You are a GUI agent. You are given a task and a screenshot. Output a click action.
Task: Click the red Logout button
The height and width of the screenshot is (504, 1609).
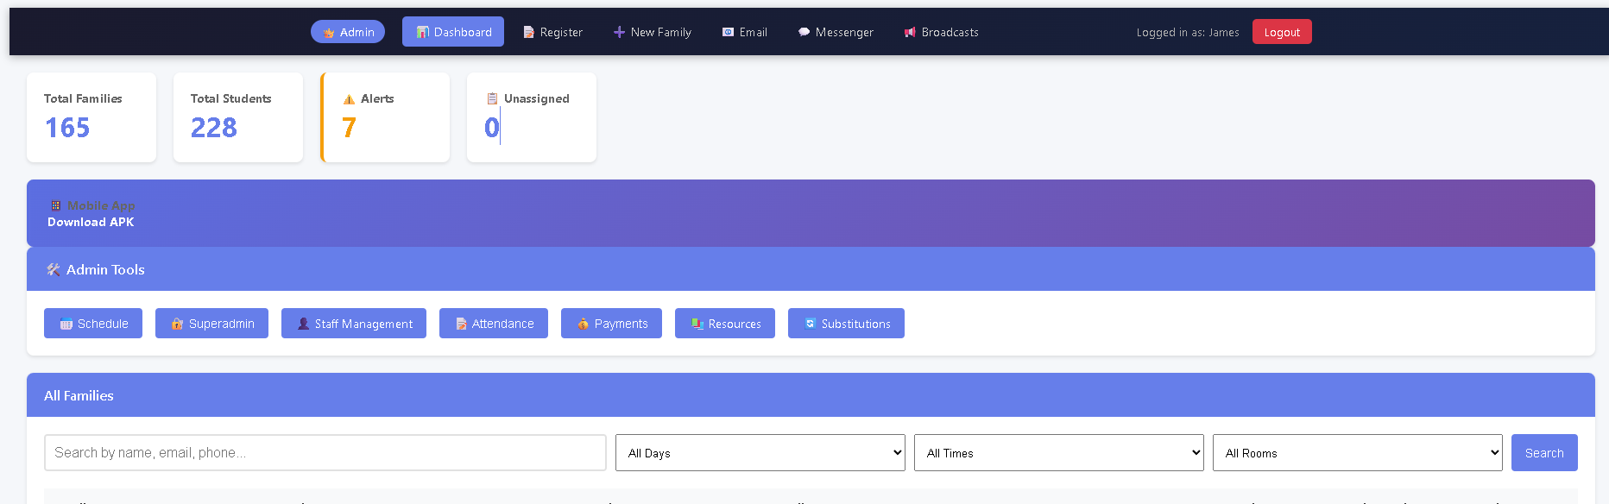pyautogui.click(x=1282, y=32)
